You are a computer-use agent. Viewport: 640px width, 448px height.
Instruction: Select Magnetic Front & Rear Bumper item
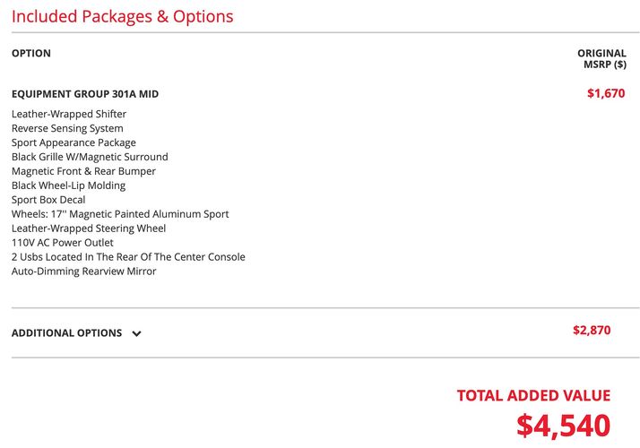pyautogui.click(x=83, y=171)
